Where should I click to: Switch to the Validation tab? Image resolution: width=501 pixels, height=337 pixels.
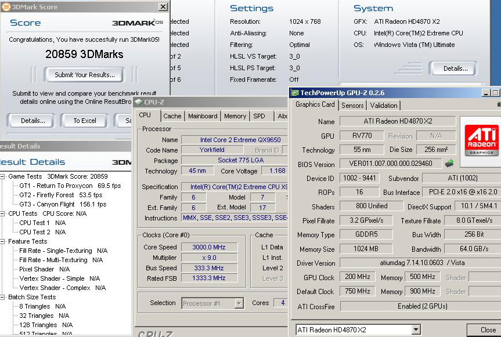tap(384, 106)
